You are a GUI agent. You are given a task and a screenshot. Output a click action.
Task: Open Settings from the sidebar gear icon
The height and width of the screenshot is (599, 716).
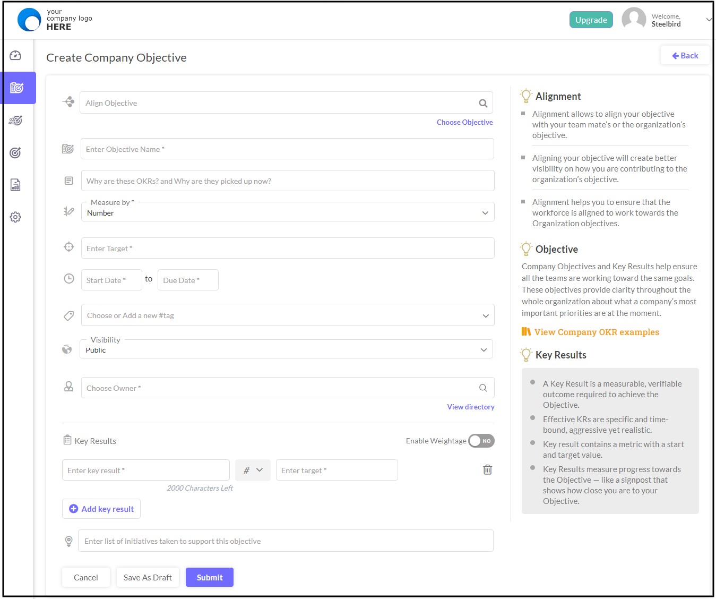(15, 217)
